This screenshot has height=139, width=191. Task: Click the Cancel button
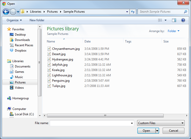pyautogui.click(x=174, y=131)
